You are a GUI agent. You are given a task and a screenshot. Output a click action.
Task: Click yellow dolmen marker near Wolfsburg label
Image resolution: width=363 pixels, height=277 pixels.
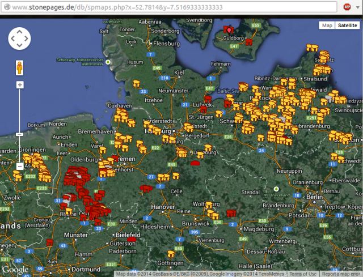pyautogui.click(x=209, y=204)
